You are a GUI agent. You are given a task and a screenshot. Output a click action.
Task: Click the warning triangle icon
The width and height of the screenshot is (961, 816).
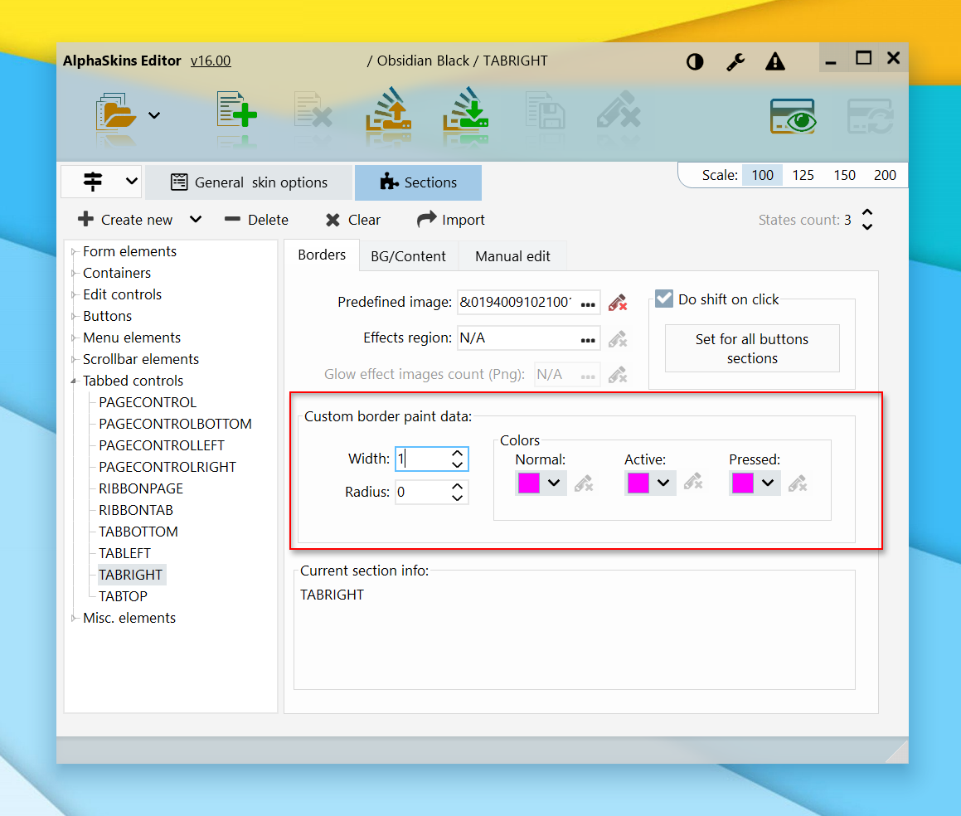[775, 61]
